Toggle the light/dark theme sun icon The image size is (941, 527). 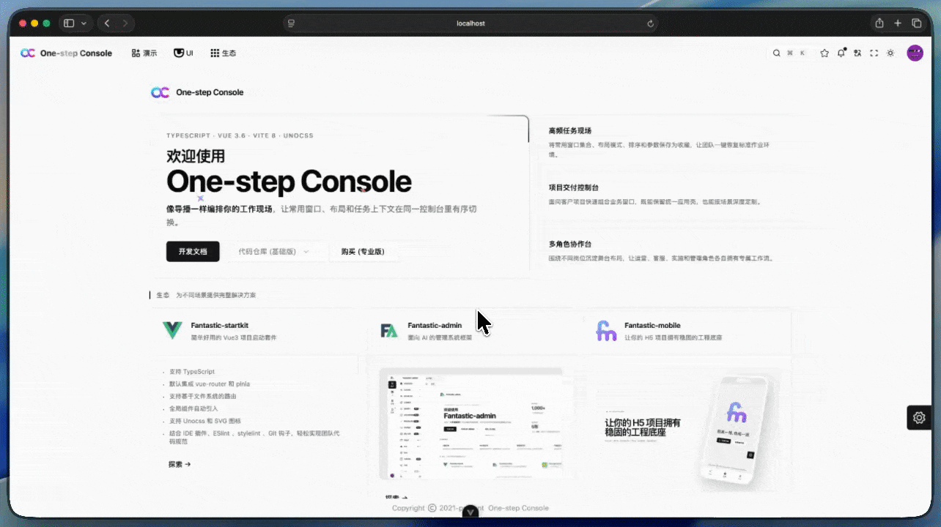pyautogui.click(x=890, y=53)
